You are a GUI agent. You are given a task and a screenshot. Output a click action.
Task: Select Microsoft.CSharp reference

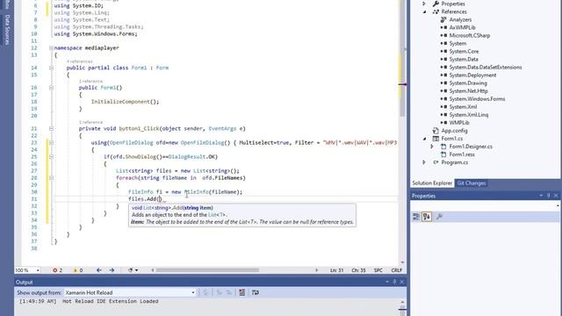coord(470,35)
